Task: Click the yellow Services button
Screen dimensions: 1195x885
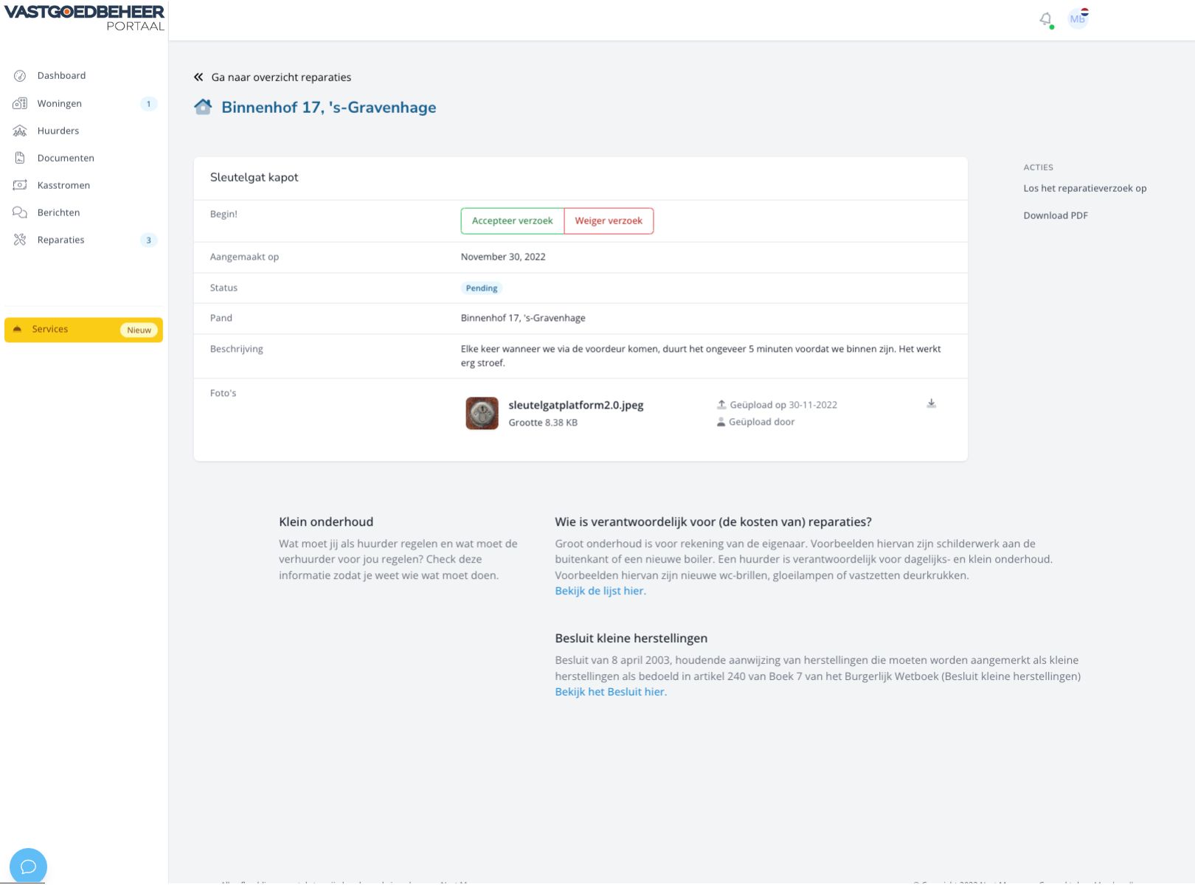Action: point(83,330)
